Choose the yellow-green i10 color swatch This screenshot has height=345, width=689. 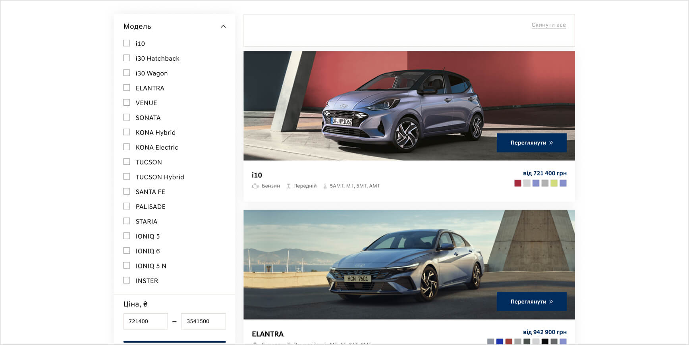pyautogui.click(x=554, y=183)
